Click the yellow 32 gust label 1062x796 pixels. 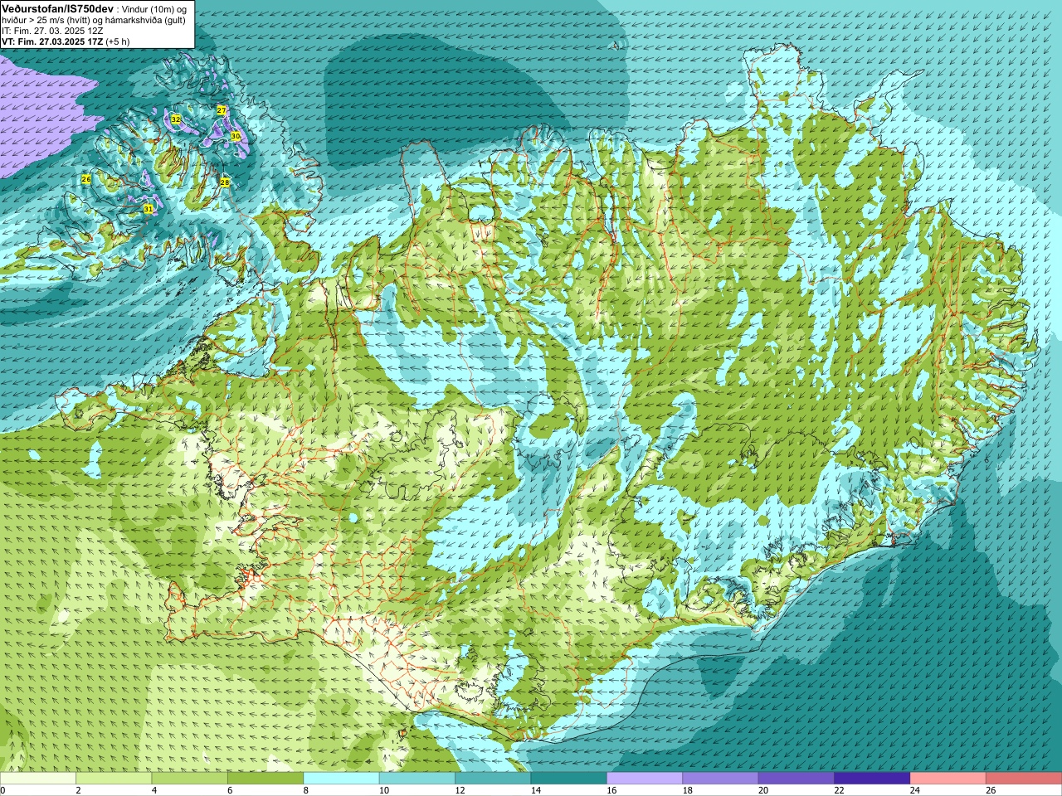tap(176, 119)
